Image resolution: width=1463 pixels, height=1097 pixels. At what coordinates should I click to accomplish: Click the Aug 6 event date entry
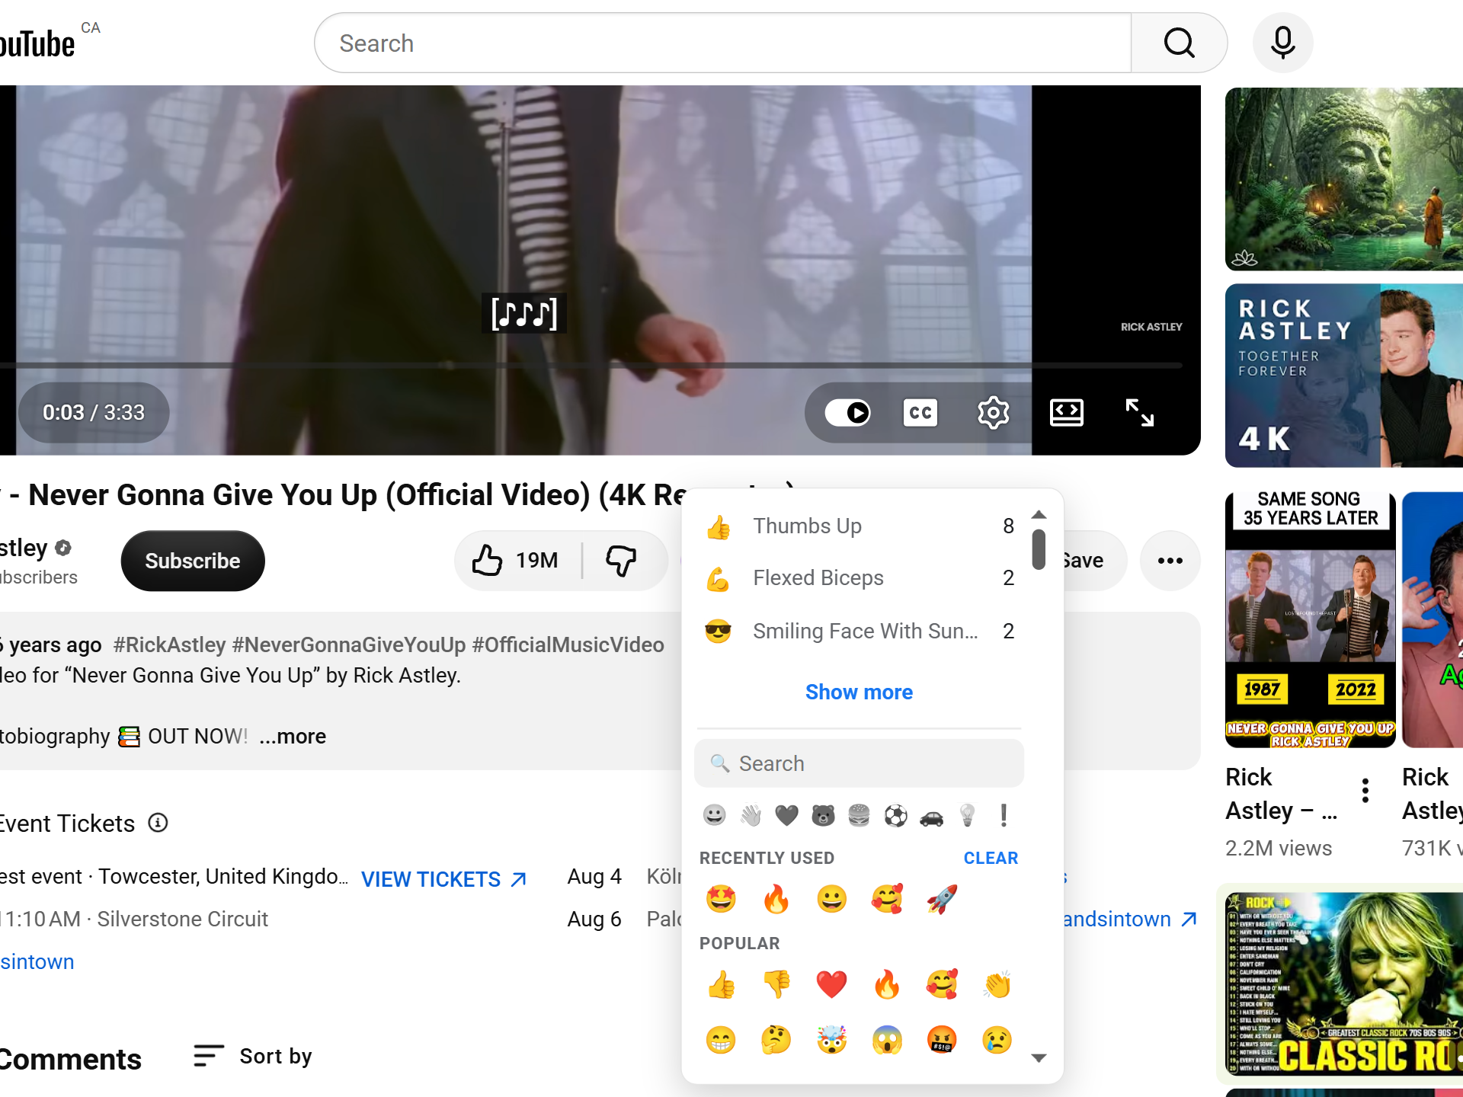(594, 919)
